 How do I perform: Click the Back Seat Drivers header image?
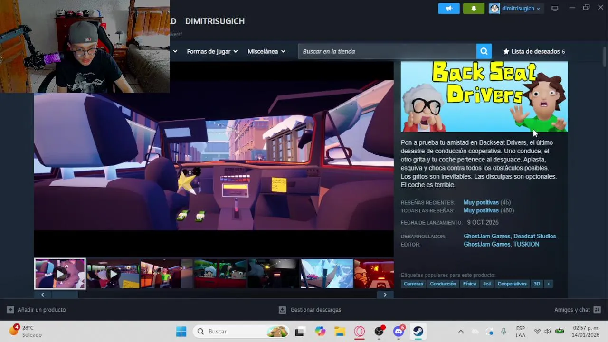point(484,97)
